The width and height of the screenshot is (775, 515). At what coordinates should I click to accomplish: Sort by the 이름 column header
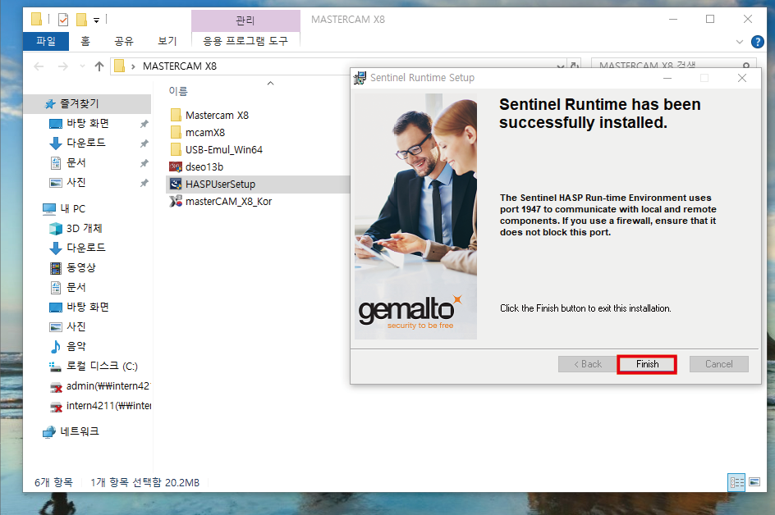pyautogui.click(x=178, y=91)
